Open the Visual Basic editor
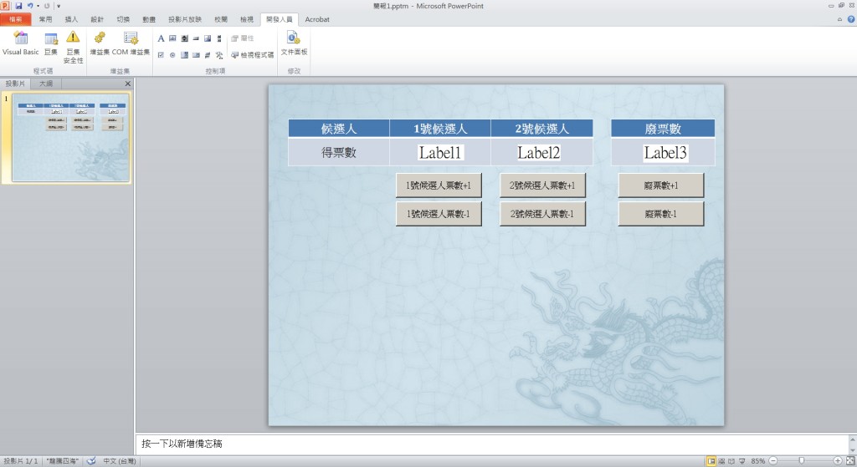This screenshot has height=467, width=857. click(21, 43)
